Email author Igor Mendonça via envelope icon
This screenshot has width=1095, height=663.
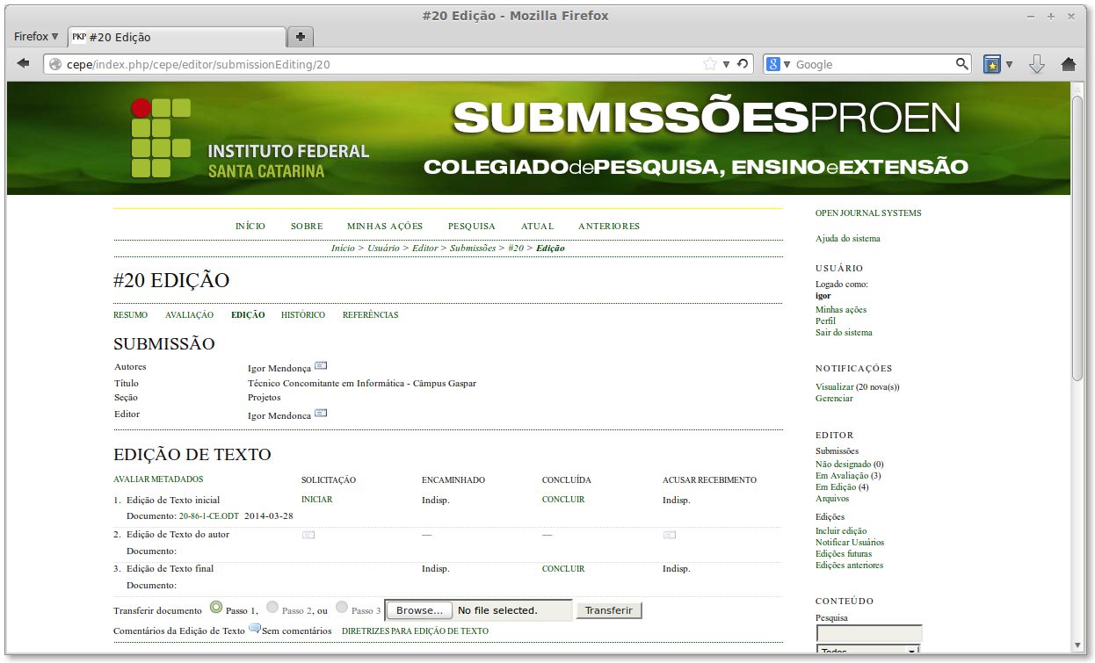click(321, 365)
